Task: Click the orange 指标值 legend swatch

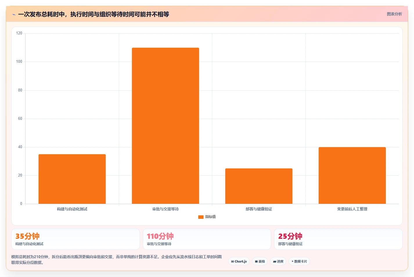Action: (201, 217)
